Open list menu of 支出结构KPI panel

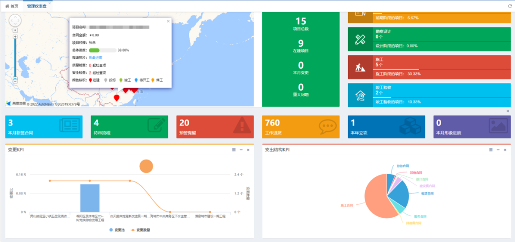coord(491,150)
